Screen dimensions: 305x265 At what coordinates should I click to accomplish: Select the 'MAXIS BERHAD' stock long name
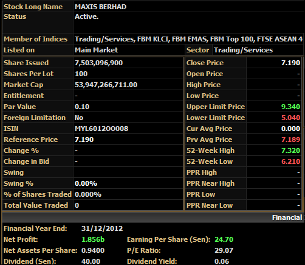pyautogui.click(x=100, y=7)
